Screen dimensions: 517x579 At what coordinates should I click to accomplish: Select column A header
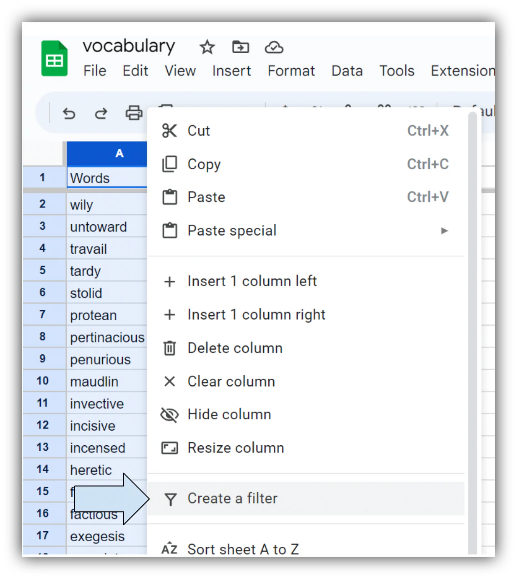tap(107, 153)
